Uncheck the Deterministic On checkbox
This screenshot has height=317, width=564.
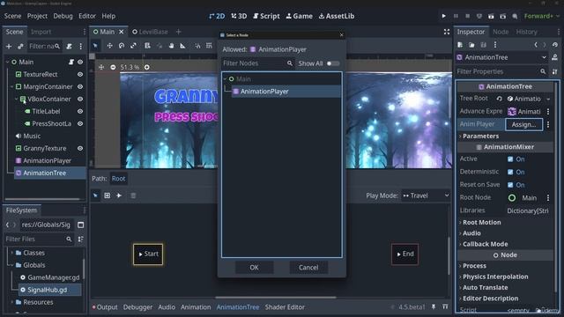(x=510, y=173)
